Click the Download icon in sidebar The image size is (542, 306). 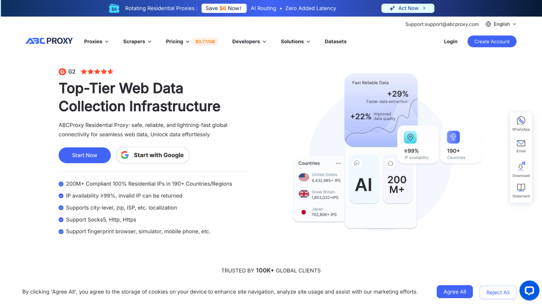pos(521,166)
